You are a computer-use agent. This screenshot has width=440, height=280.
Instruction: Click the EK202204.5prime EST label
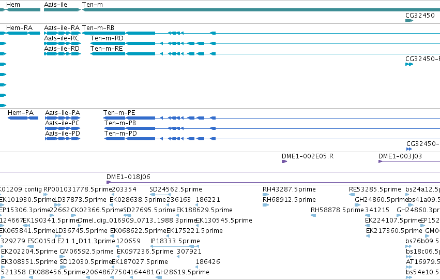click(29, 252)
